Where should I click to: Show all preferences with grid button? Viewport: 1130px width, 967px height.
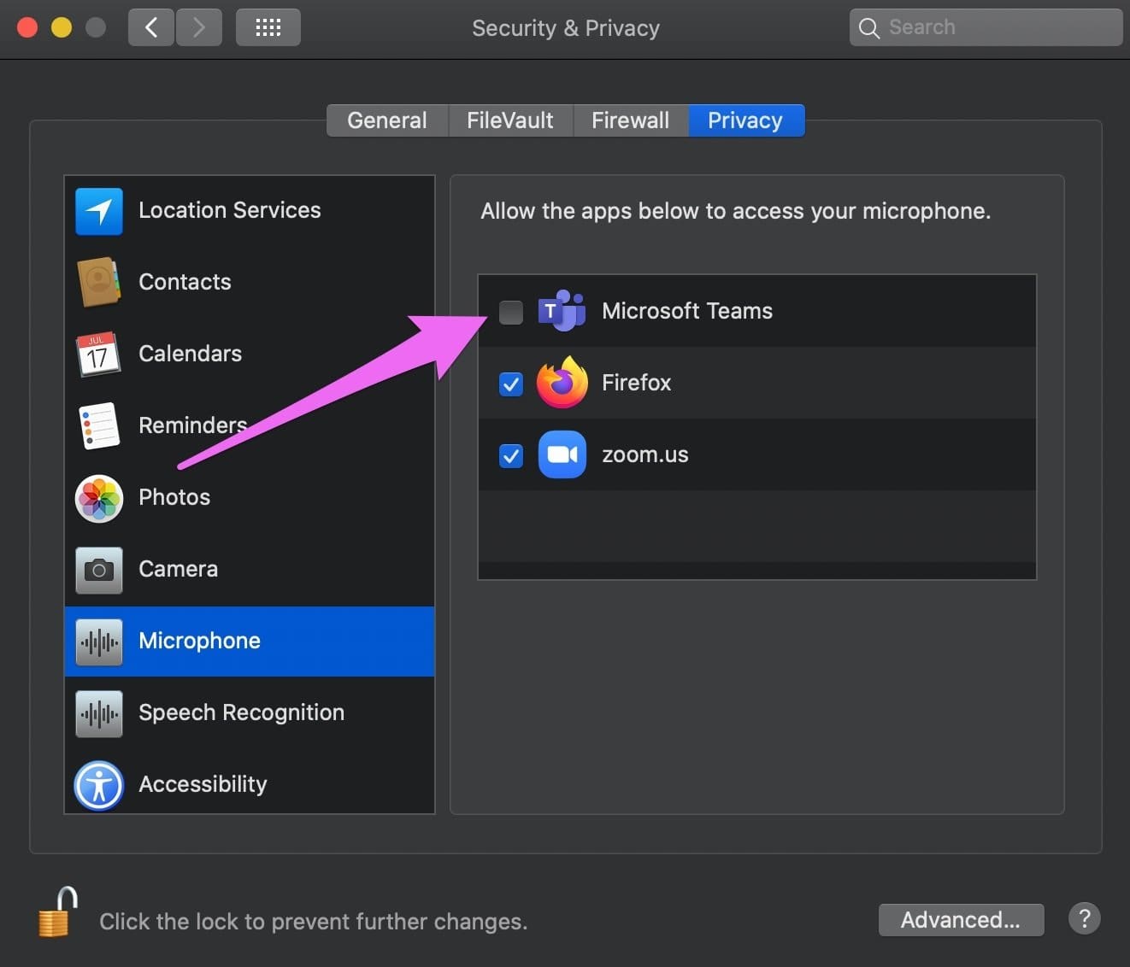click(268, 27)
